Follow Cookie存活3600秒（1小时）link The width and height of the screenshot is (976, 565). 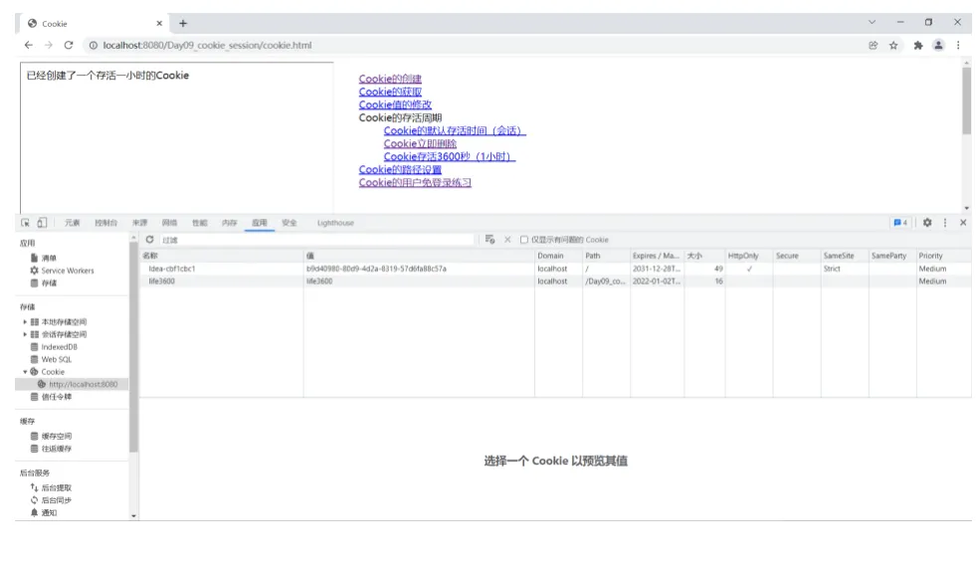coord(450,157)
